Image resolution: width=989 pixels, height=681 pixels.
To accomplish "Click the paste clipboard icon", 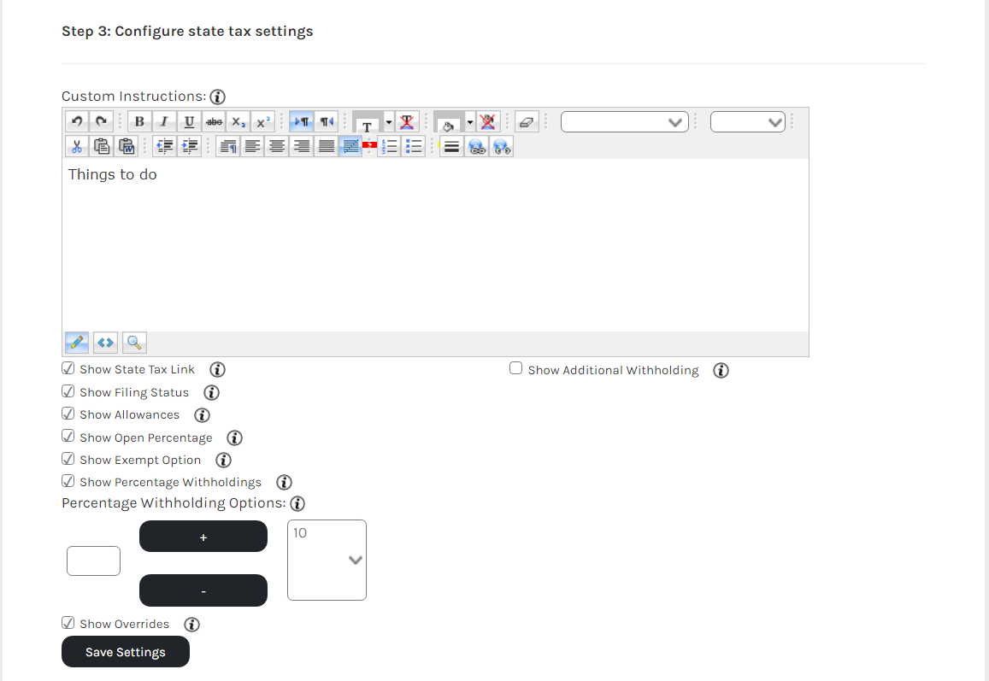I will coord(102,146).
